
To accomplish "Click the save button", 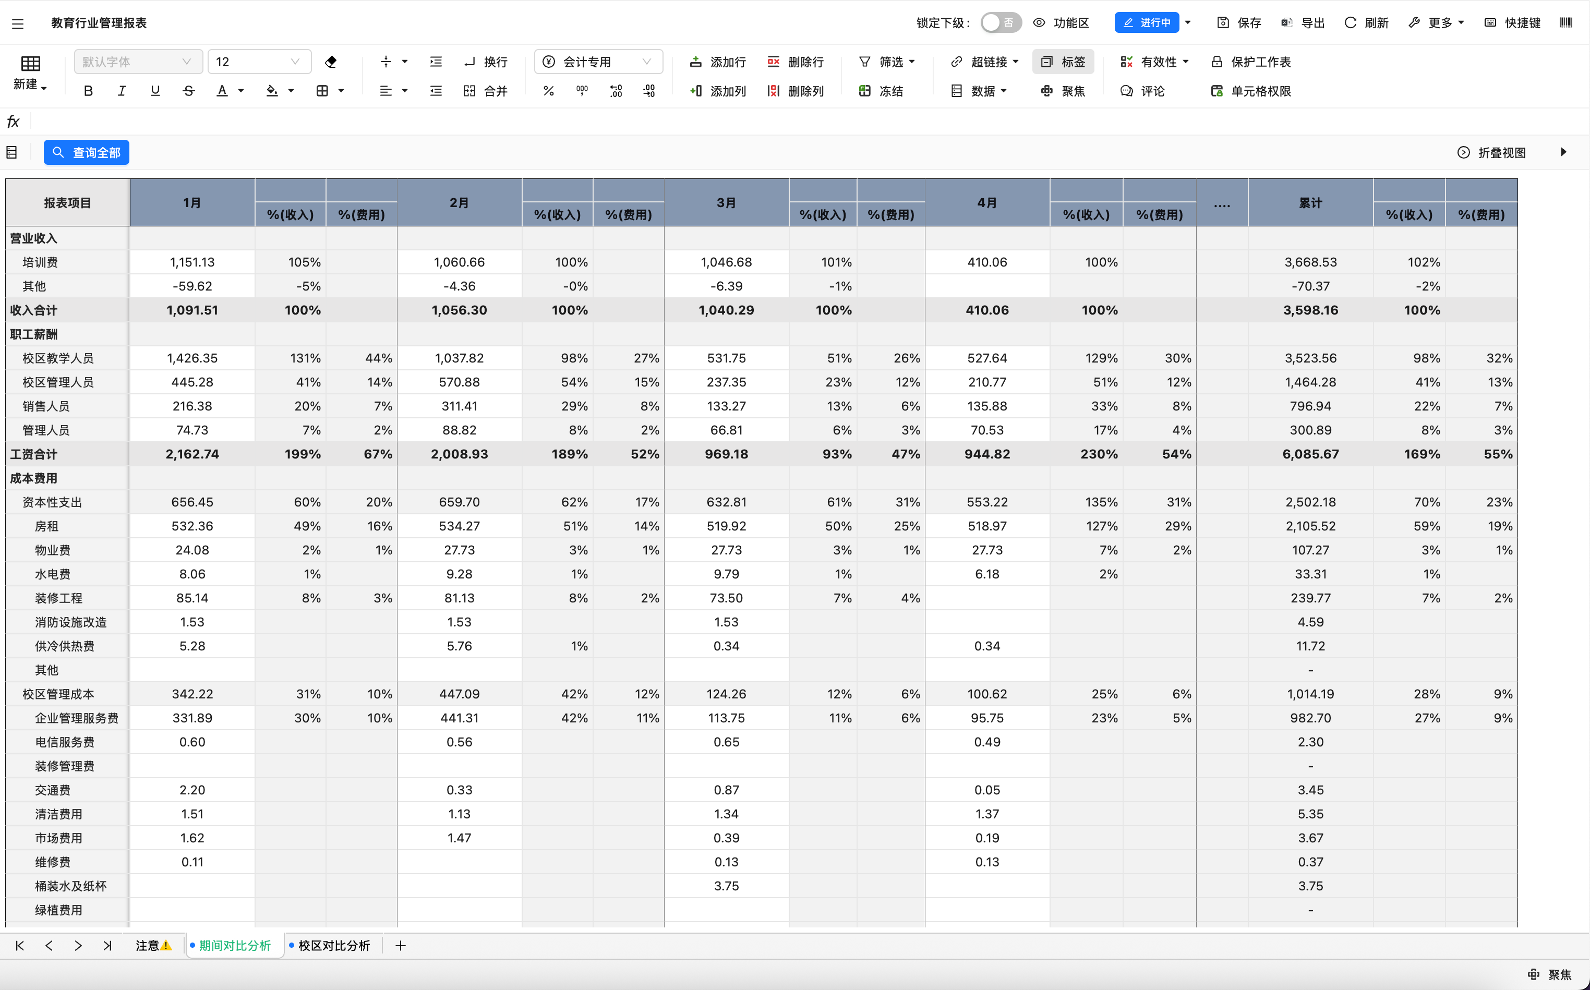I will click(1239, 23).
